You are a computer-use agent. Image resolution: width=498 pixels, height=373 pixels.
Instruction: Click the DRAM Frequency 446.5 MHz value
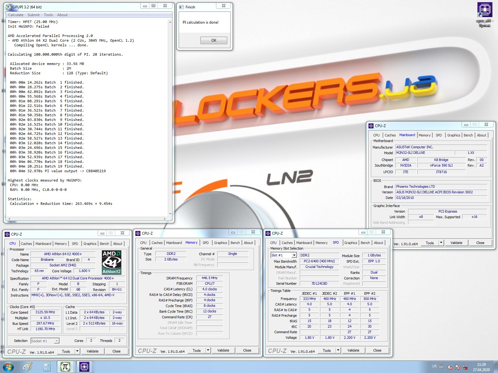[209, 278]
